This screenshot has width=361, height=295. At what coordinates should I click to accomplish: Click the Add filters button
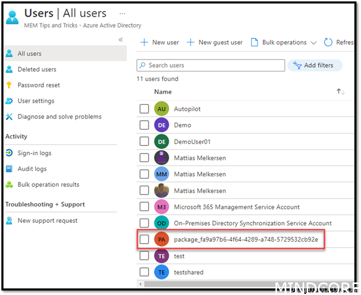tap(313, 66)
